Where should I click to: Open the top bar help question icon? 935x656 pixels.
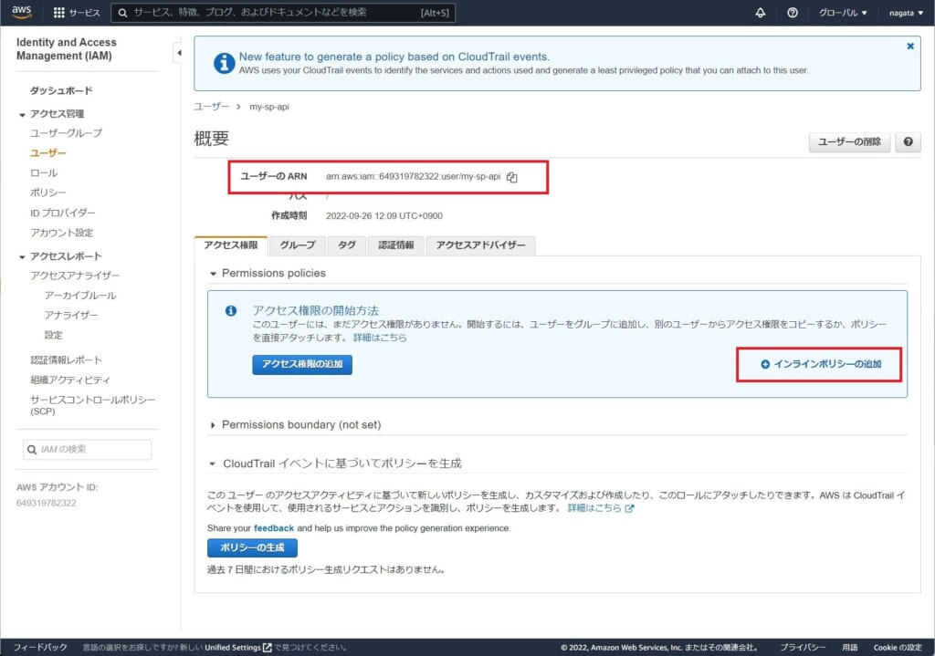[793, 13]
